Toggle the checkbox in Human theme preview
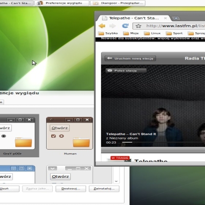Screen dimensions: 205x205 click(x=53, y=136)
